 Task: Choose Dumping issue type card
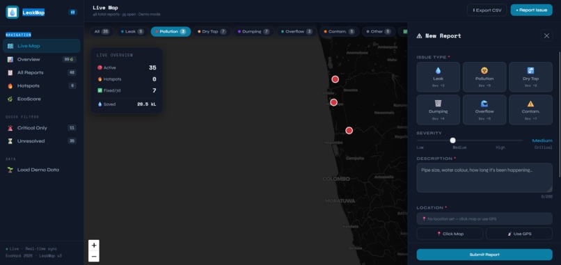click(x=438, y=110)
